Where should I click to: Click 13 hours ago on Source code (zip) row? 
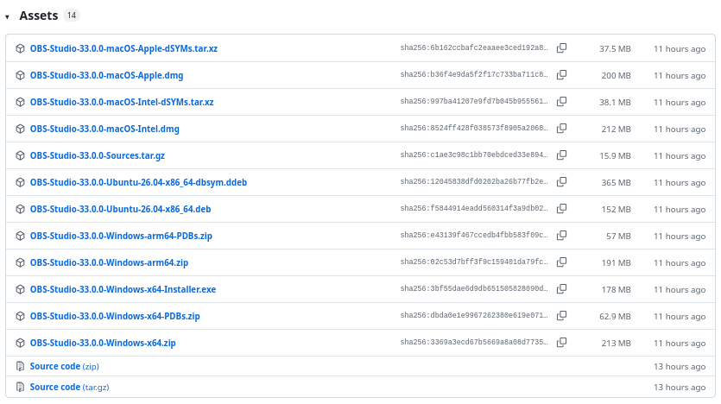tap(680, 366)
